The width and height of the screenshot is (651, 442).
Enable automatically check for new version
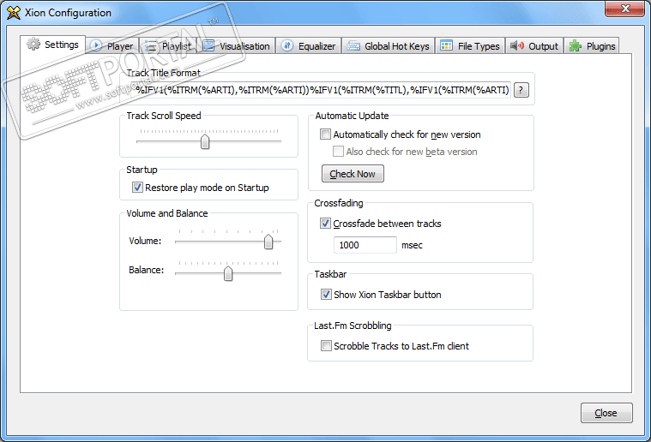pyautogui.click(x=325, y=134)
